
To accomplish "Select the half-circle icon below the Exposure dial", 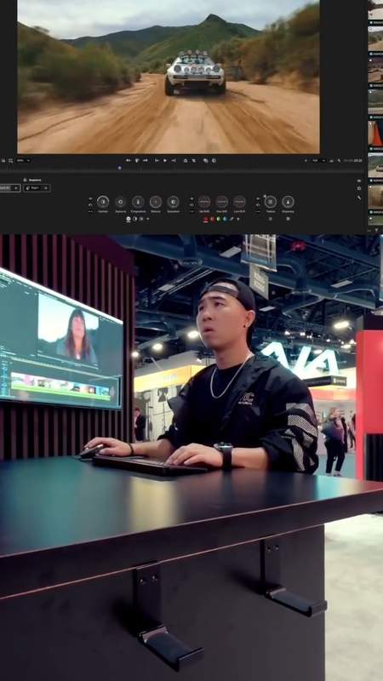I will pos(134,219).
